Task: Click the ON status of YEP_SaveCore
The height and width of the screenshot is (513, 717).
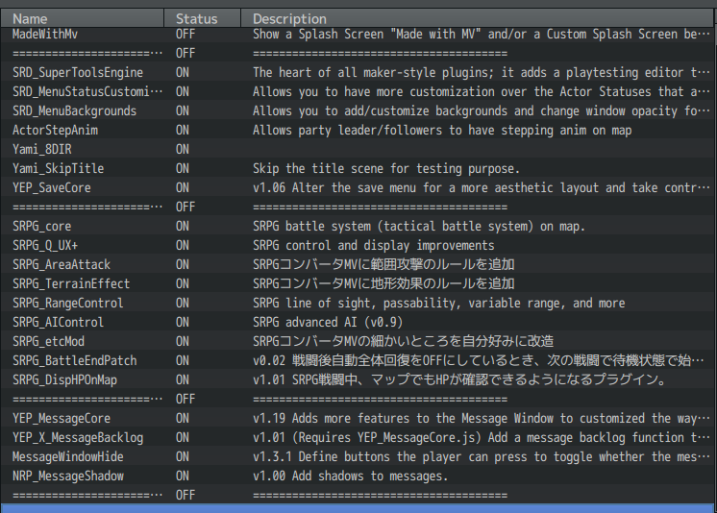Action: point(183,187)
